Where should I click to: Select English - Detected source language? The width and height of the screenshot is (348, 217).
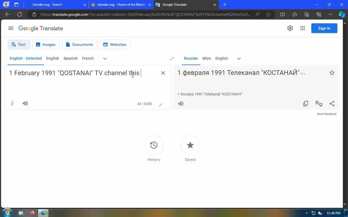point(26,58)
